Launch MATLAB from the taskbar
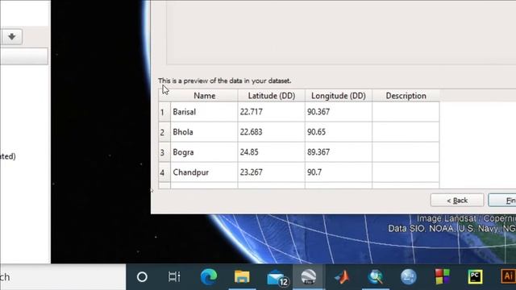 coord(342,277)
